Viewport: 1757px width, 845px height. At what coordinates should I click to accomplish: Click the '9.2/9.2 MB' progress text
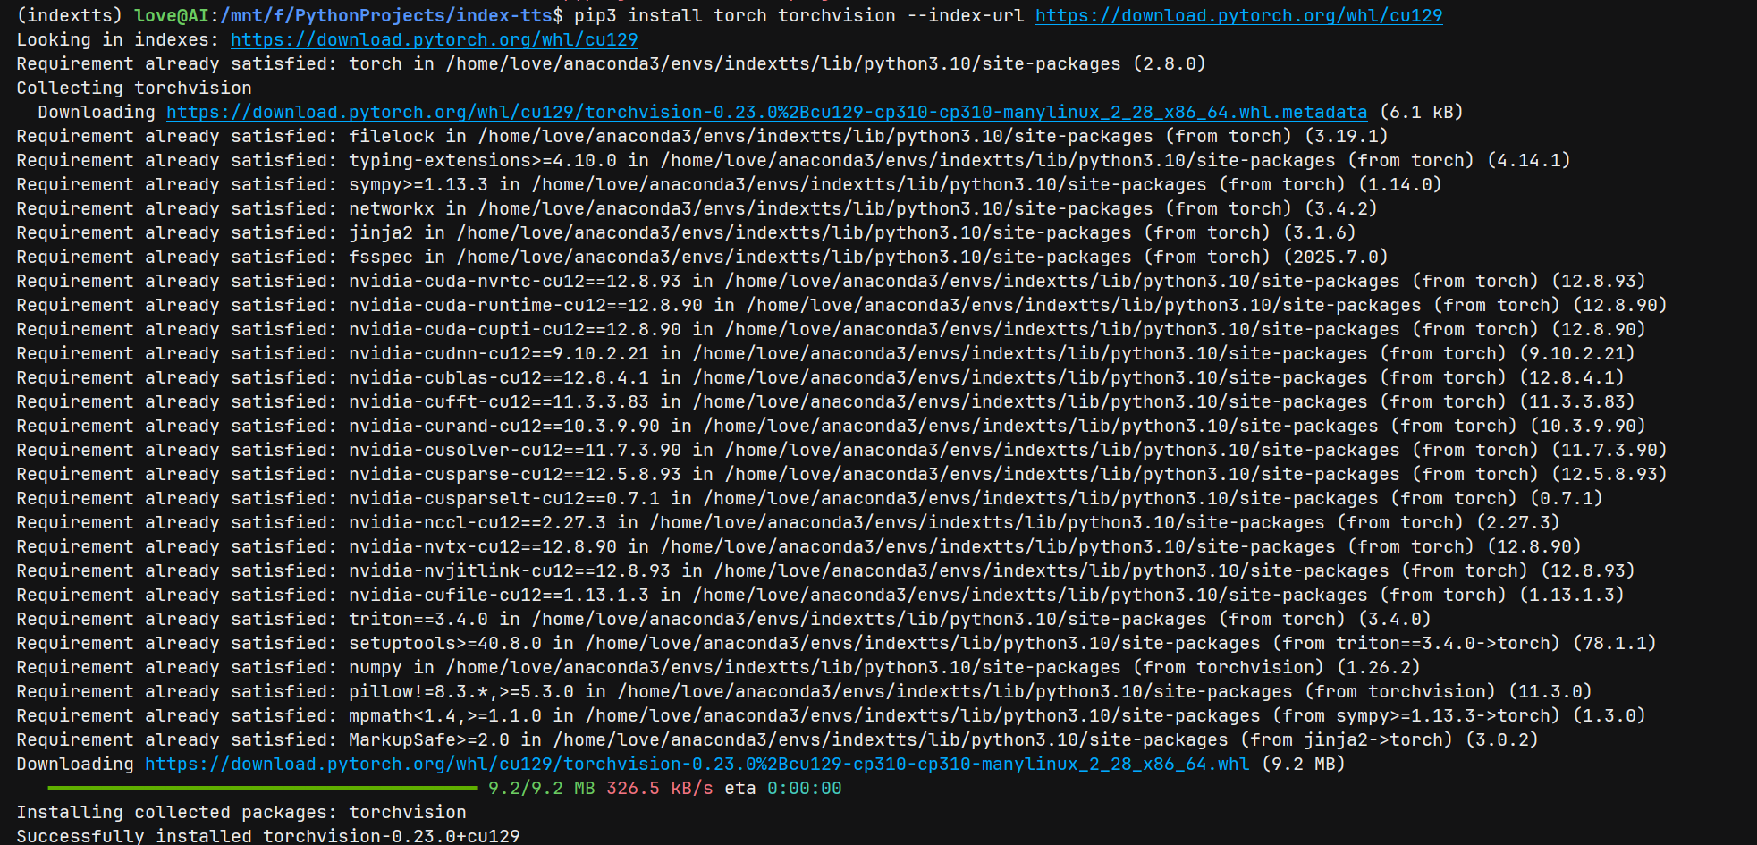pyautogui.click(x=542, y=788)
